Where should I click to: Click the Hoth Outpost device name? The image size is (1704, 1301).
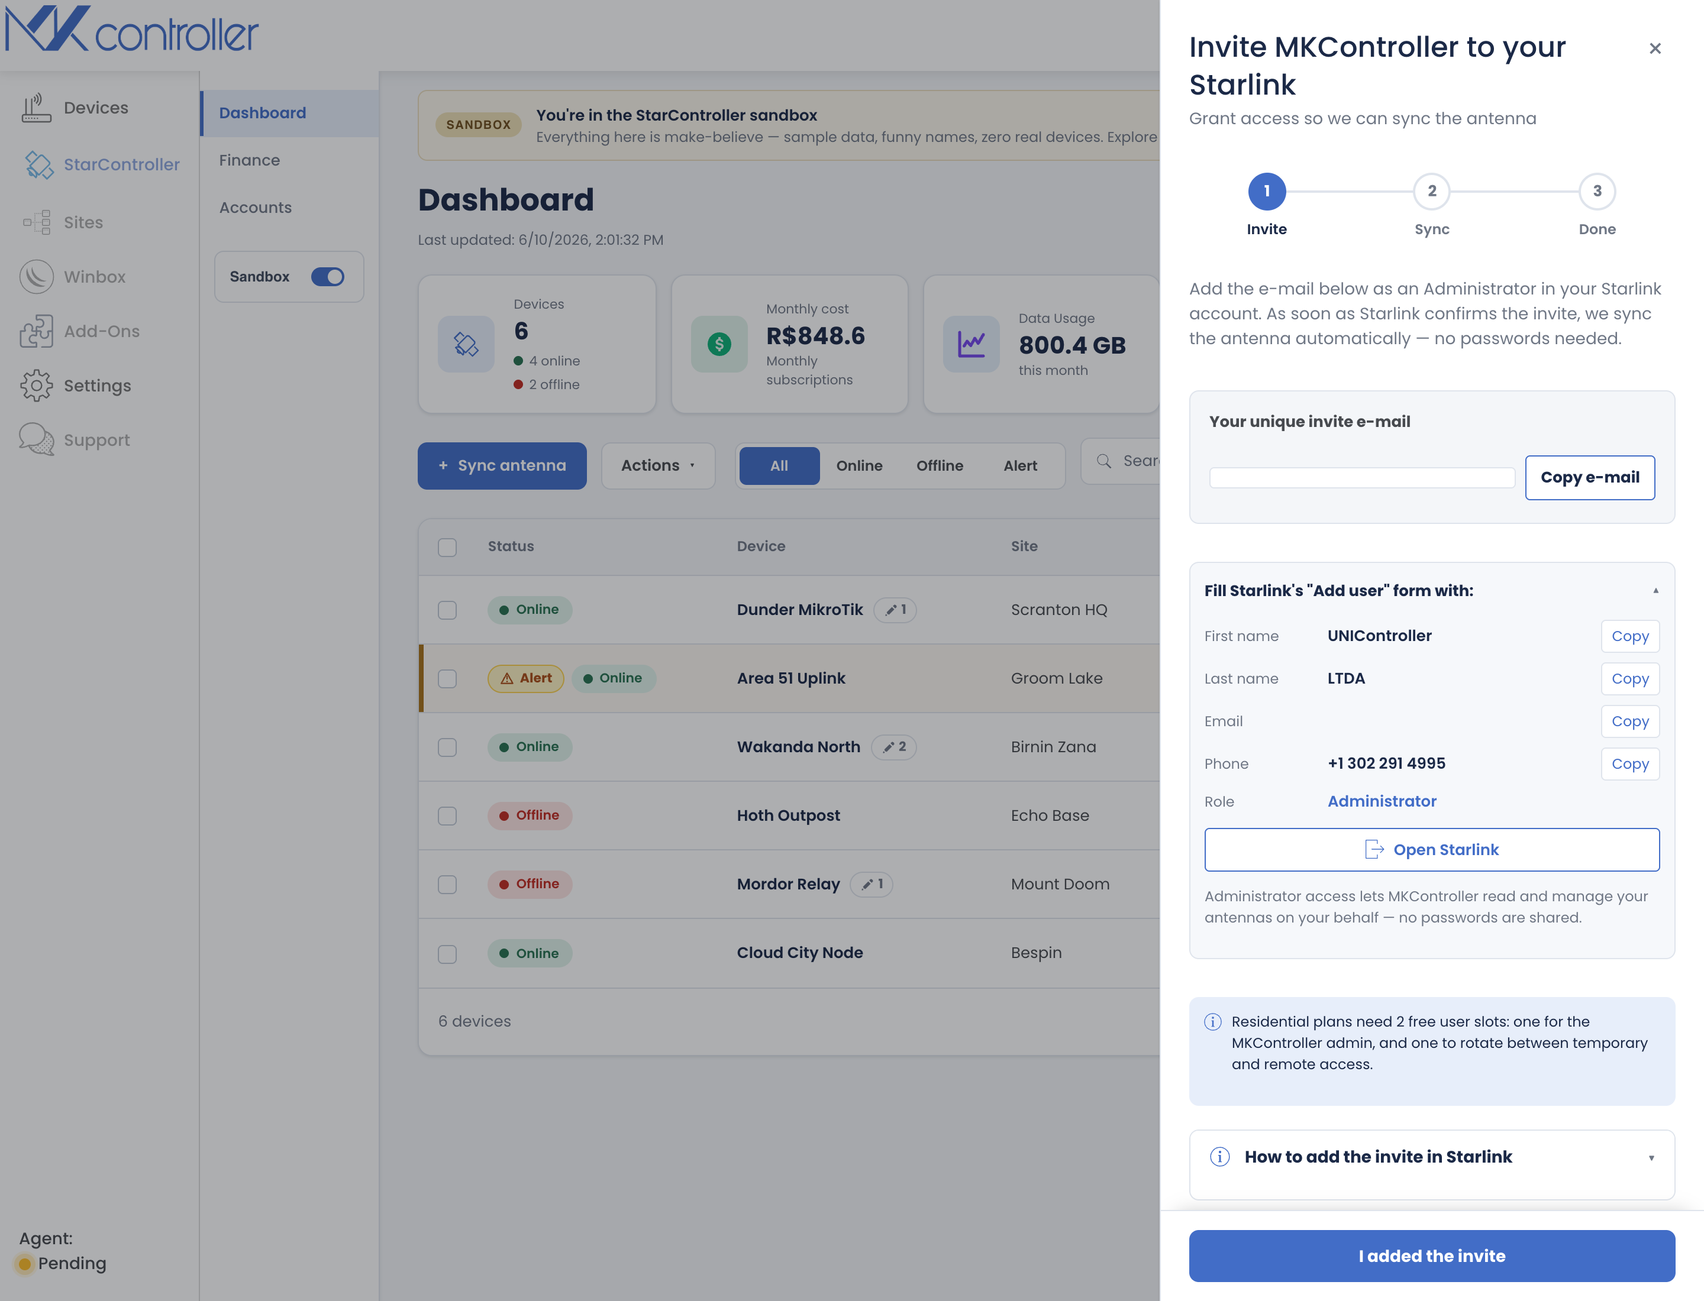pyautogui.click(x=788, y=815)
